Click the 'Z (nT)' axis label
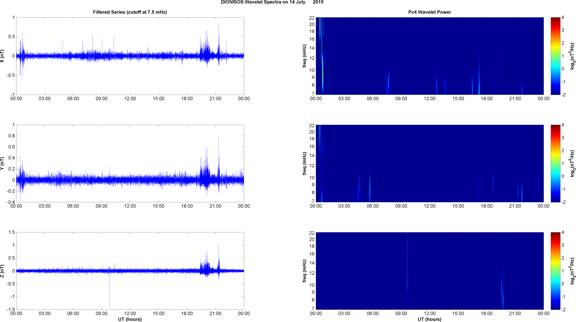576x322 pixels. click(2, 271)
